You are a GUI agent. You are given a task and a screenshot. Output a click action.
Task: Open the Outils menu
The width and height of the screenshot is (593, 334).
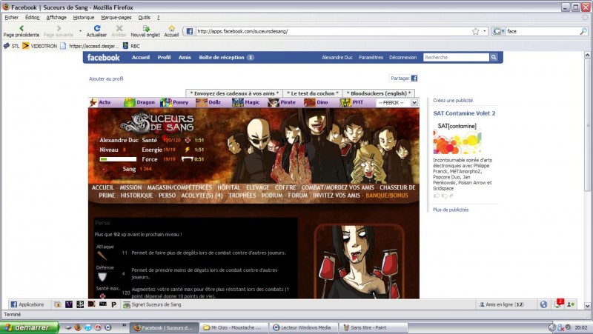pyautogui.click(x=144, y=17)
